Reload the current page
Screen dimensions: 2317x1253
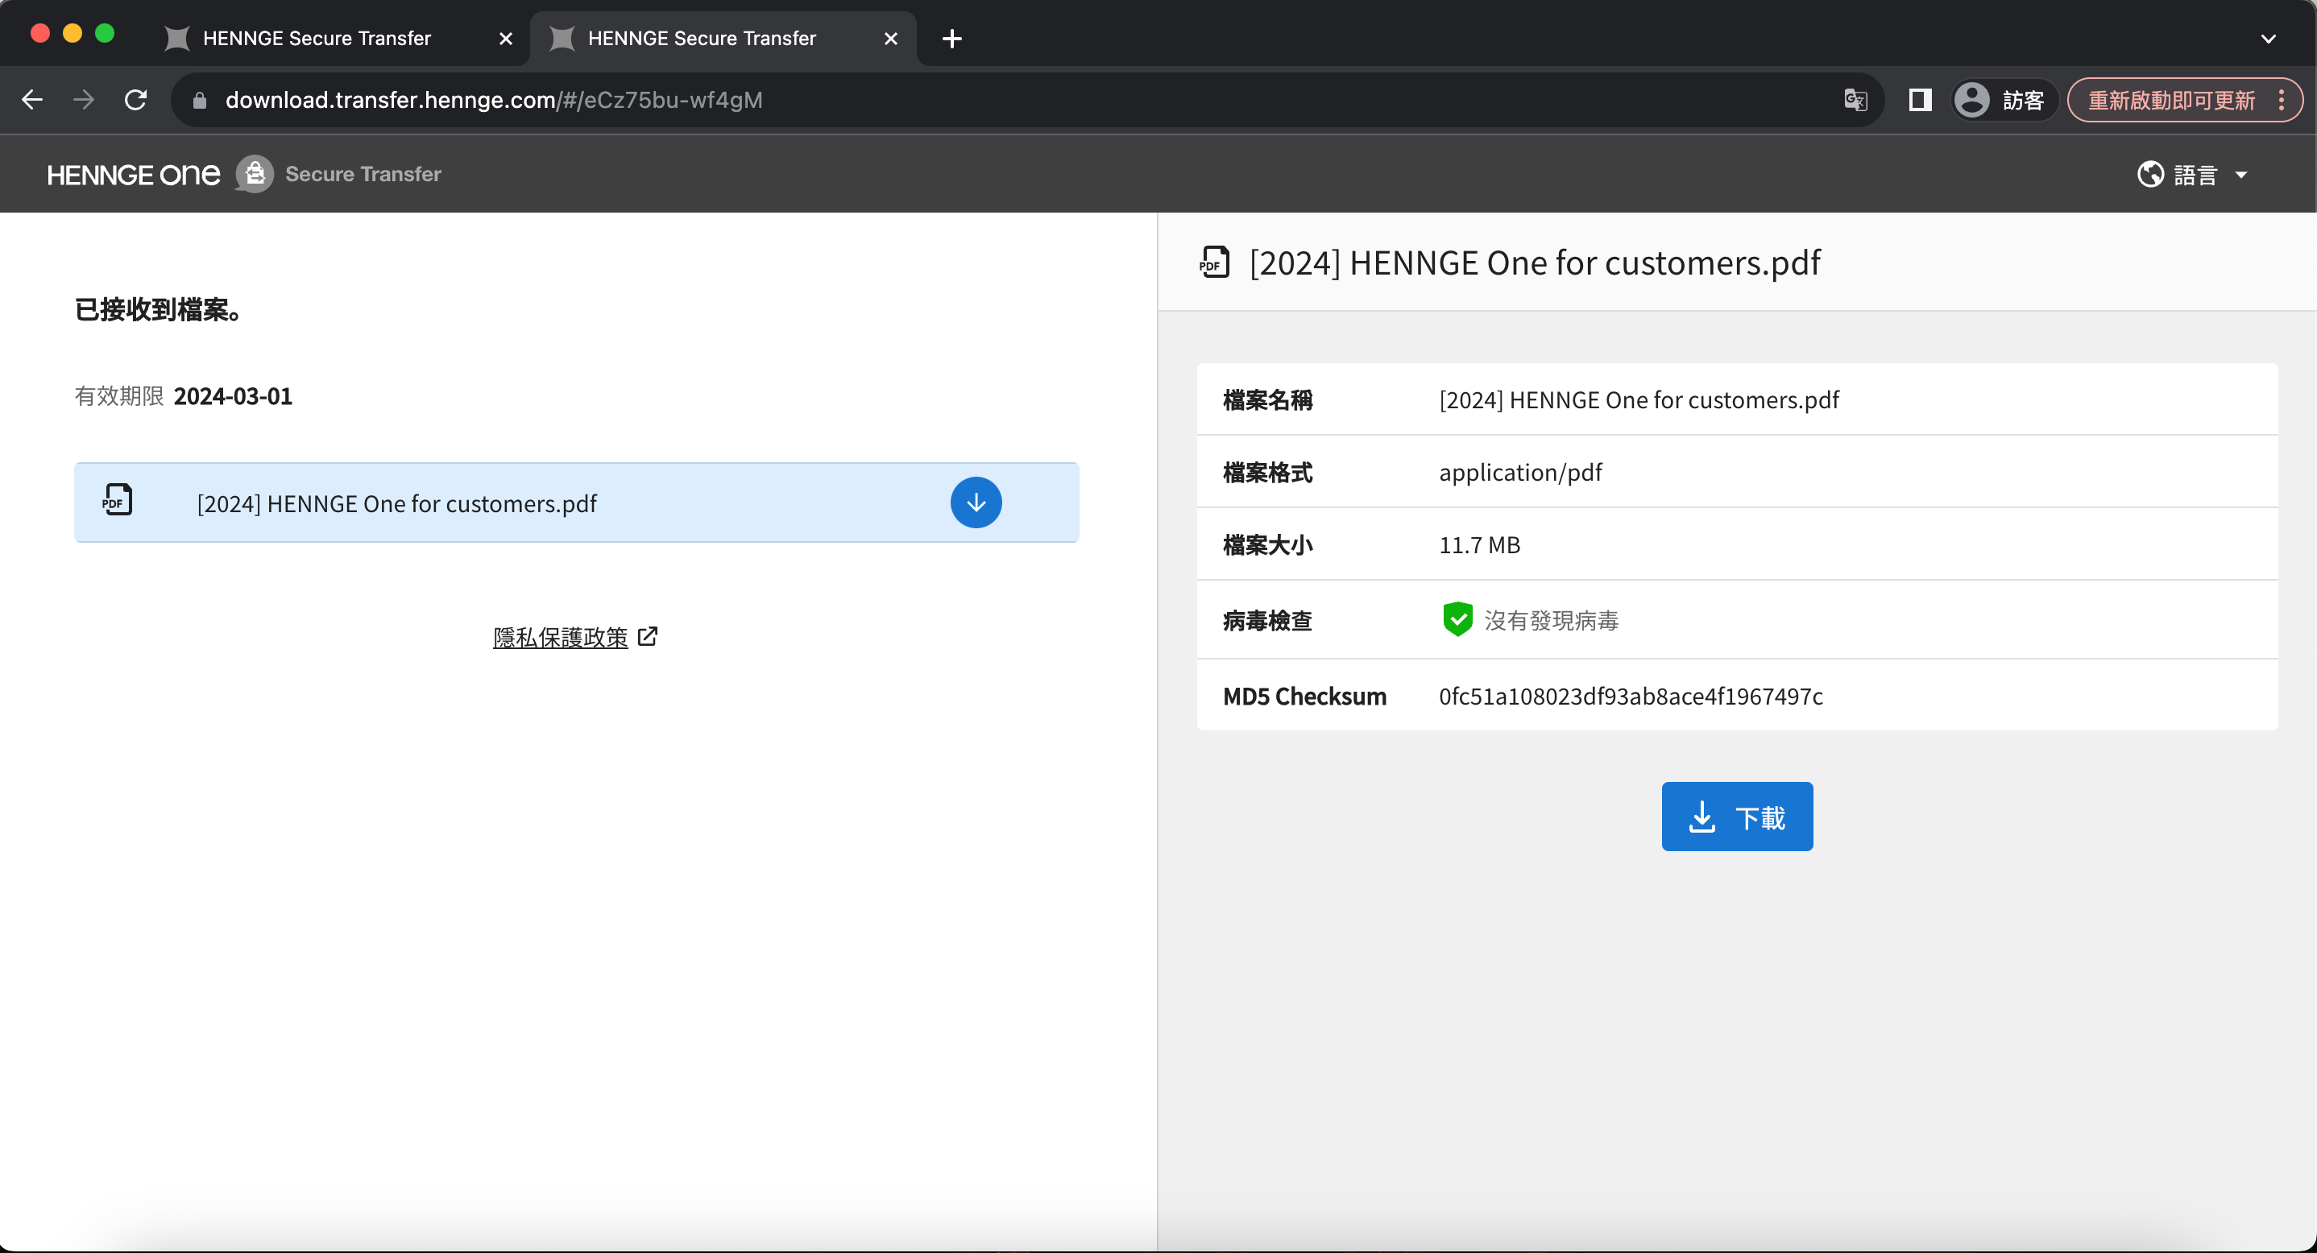(x=136, y=100)
